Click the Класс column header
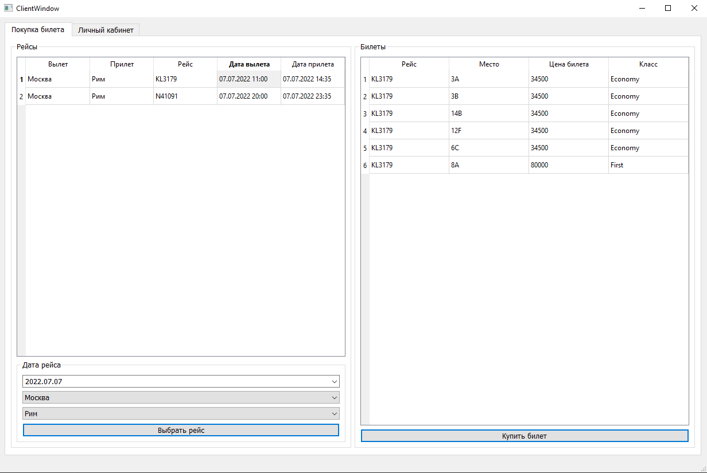Viewport: 707px width, 473px height. [648, 64]
